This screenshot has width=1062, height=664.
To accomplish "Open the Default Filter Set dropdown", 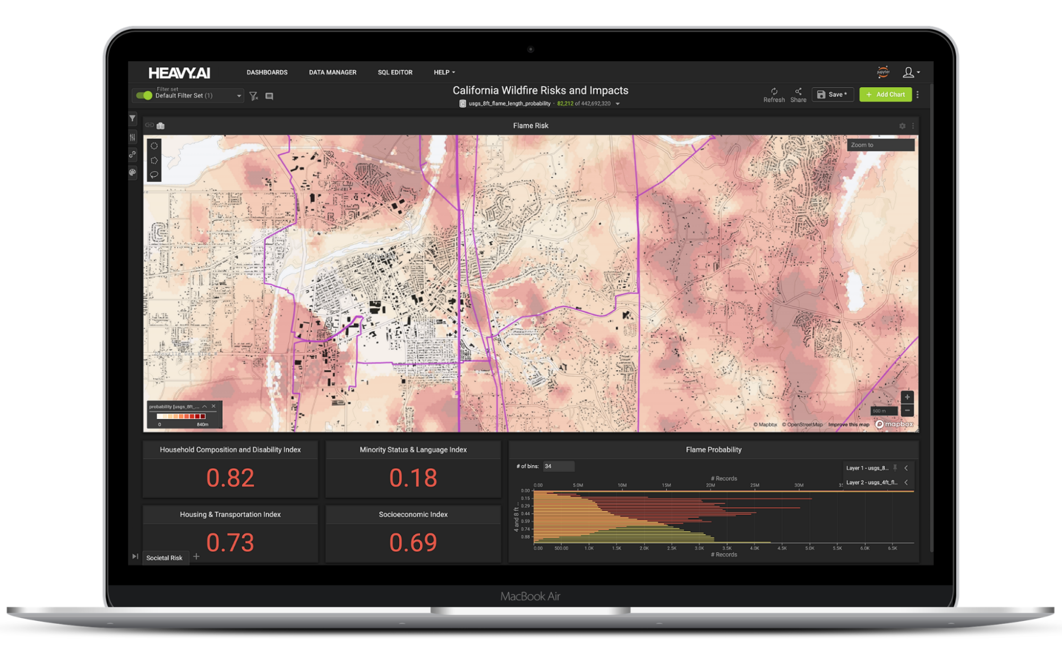I will (239, 96).
